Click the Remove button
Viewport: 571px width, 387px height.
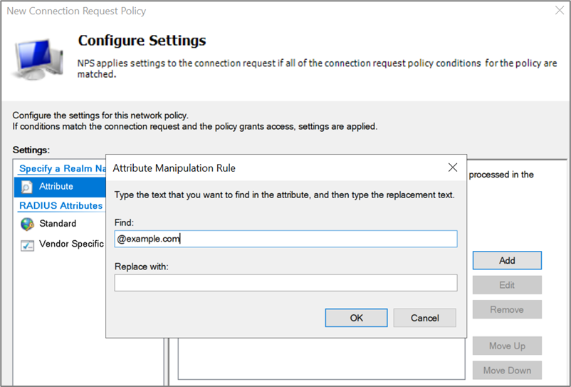click(x=507, y=310)
